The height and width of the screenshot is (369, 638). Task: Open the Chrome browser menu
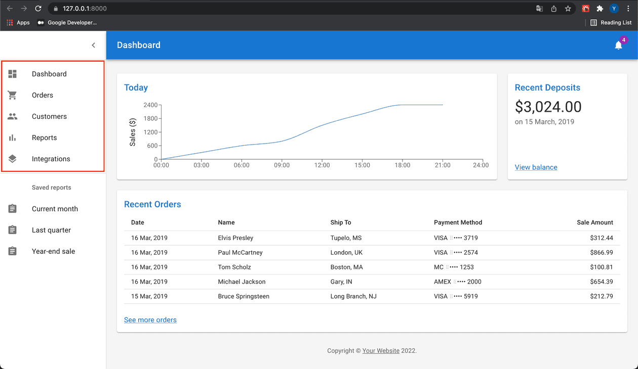(628, 8)
